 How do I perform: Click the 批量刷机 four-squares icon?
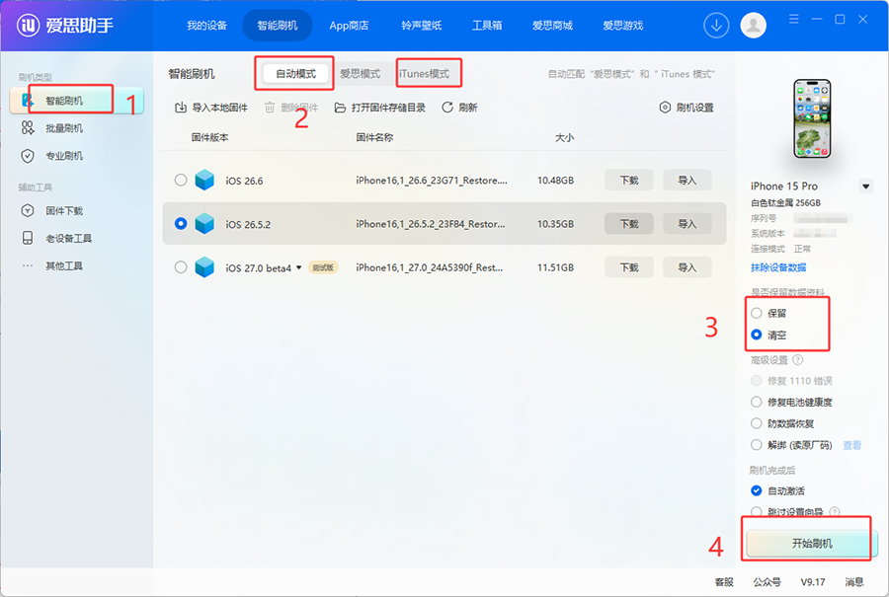coord(28,128)
